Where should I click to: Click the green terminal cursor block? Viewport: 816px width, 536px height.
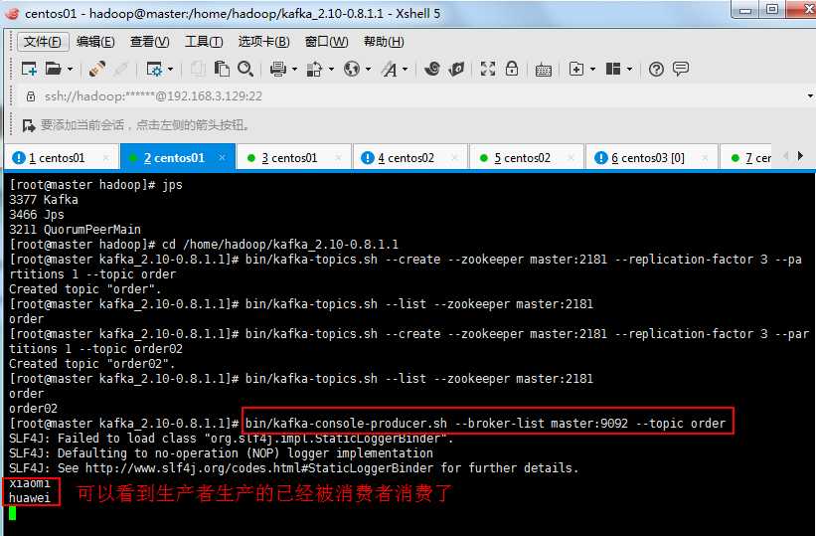point(13,513)
